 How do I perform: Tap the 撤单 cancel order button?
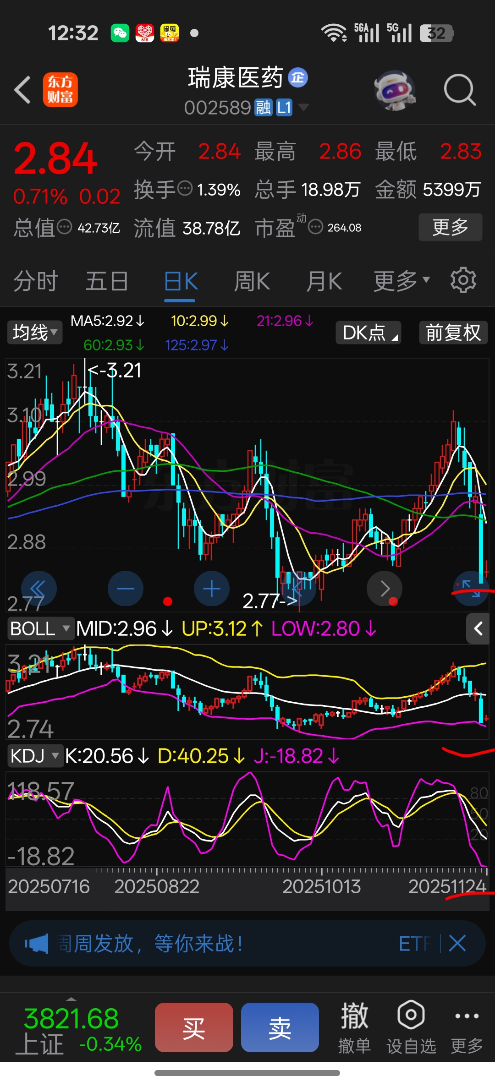(354, 1027)
